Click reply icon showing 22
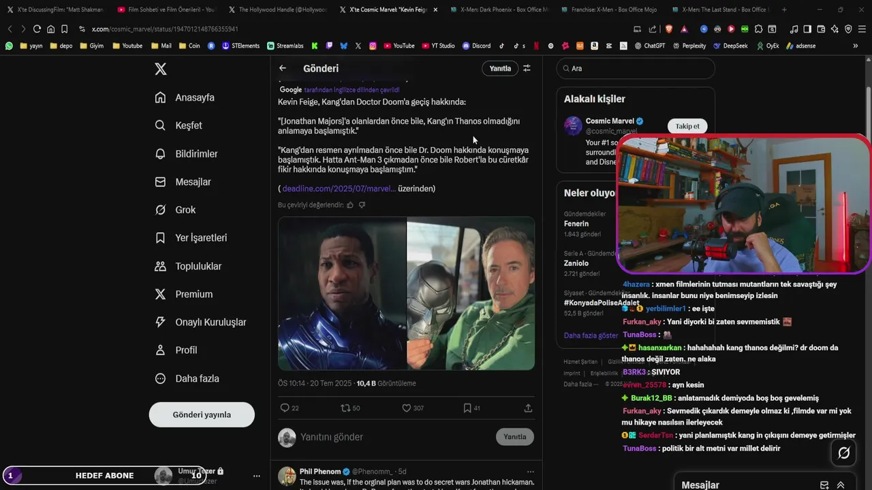This screenshot has width=872, height=490. pyautogui.click(x=285, y=408)
